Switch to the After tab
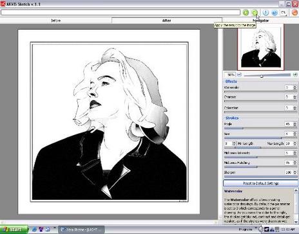 [167, 21]
